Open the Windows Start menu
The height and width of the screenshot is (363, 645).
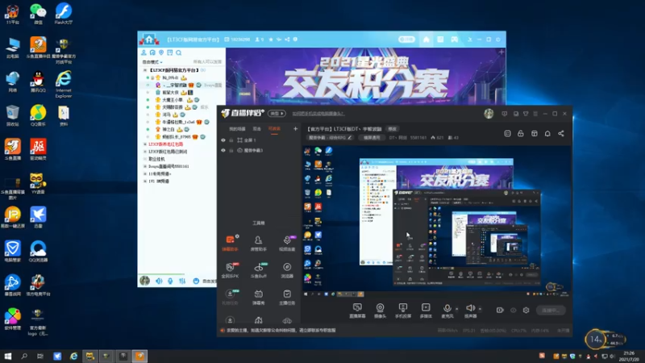(x=8, y=356)
